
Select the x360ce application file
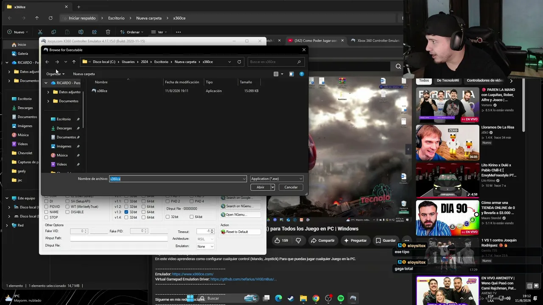pyautogui.click(x=102, y=91)
